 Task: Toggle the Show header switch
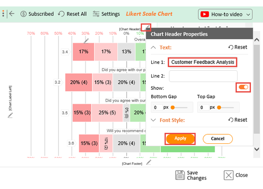click(243, 87)
